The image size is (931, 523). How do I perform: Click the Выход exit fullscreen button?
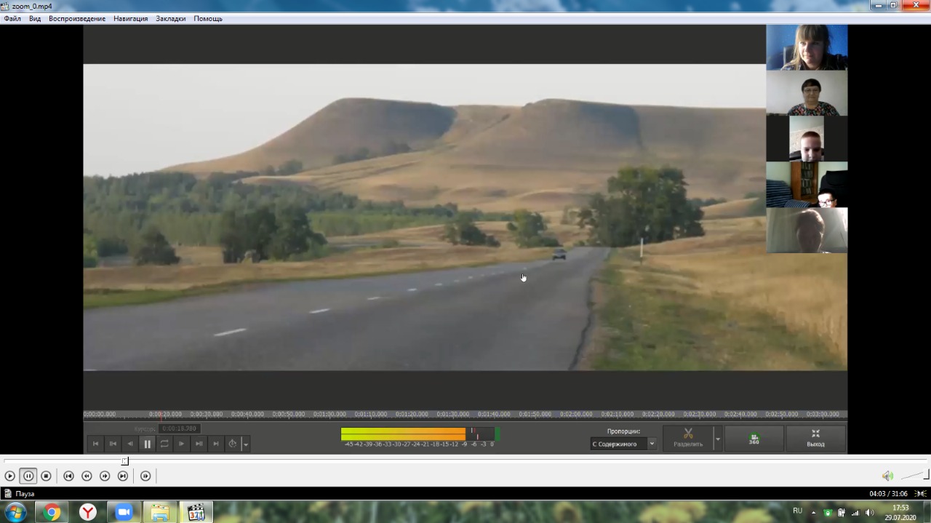(815, 439)
